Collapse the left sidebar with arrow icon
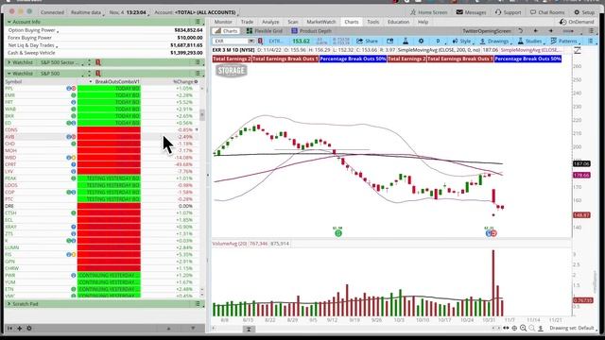Image resolution: width=605 pixels, height=340 pixels. pyautogui.click(x=10, y=329)
